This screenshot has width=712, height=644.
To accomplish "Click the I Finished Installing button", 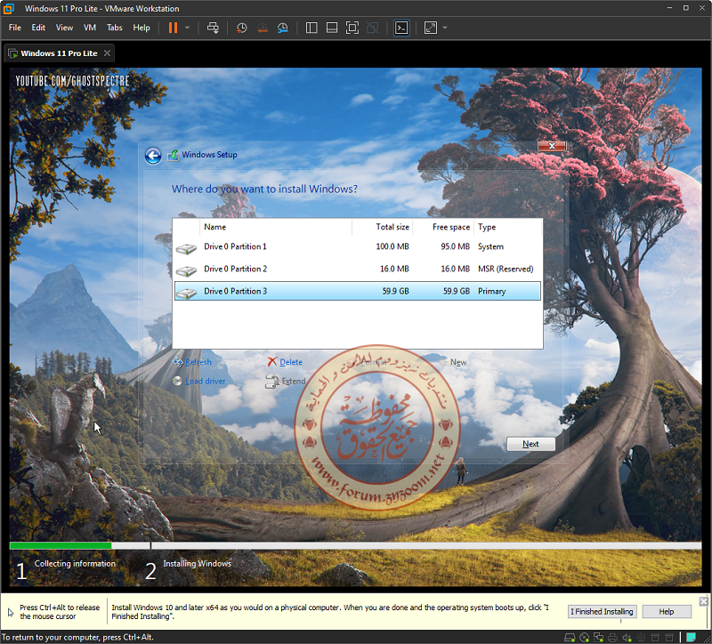I will tap(602, 611).
